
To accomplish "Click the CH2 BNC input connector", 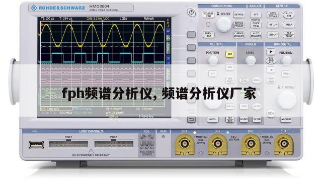I will (217, 144).
